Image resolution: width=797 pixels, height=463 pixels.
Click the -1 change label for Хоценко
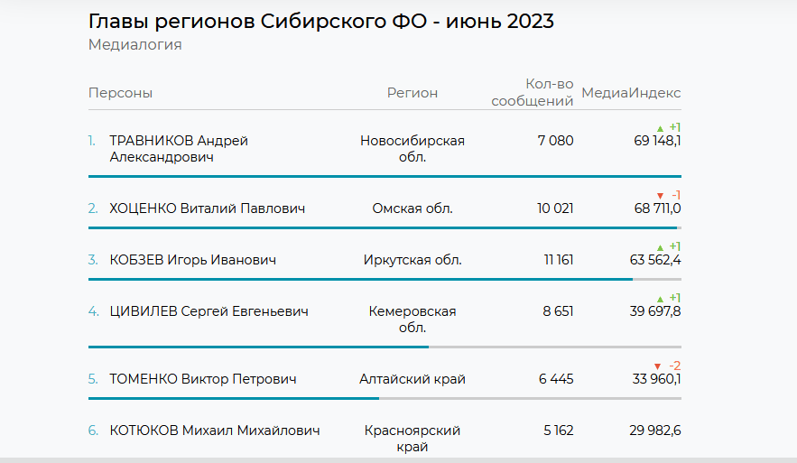pos(675,195)
